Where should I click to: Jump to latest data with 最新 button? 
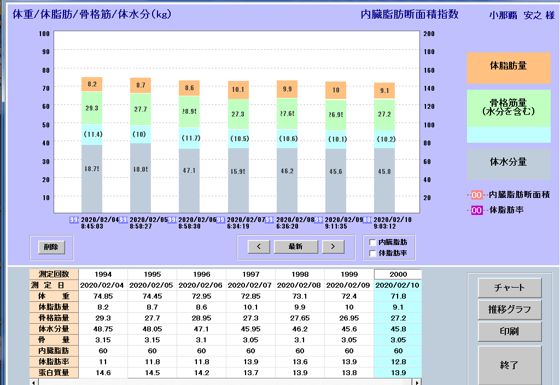coord(296,247)
